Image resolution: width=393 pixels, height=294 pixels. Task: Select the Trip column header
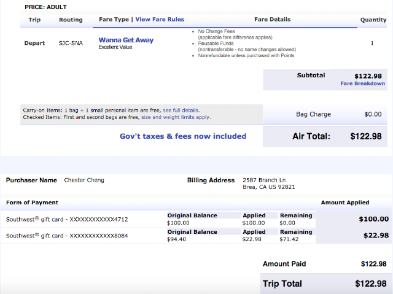click(34, 20)
